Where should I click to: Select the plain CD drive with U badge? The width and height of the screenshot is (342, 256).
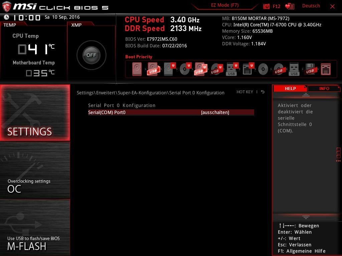pyautogui.click(x=185, y=69)
